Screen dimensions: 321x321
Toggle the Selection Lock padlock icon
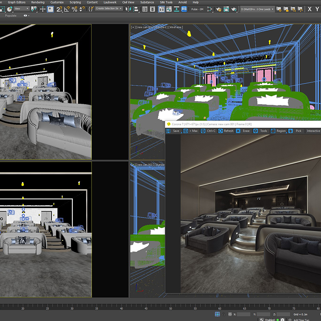[x=223, y=314]
